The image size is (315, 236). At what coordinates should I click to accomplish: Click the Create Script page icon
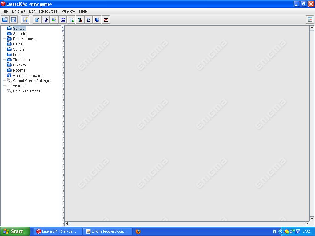71,20
